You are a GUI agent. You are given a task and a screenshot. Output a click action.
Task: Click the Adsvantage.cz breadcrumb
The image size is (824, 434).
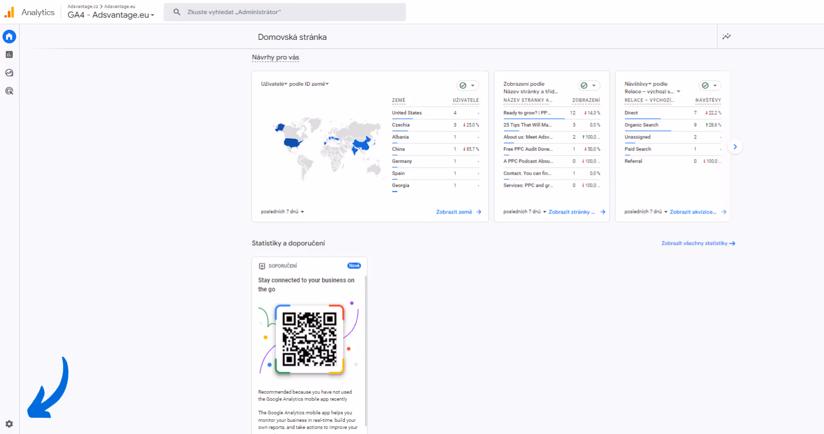click(83, 7)
